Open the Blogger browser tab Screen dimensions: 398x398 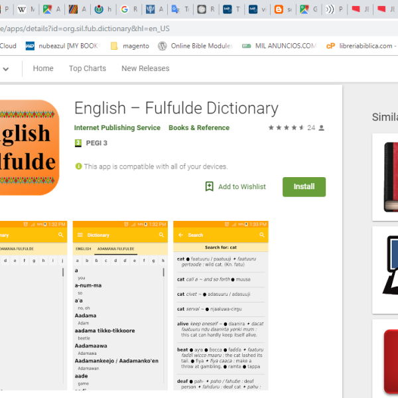pos(283,9)
